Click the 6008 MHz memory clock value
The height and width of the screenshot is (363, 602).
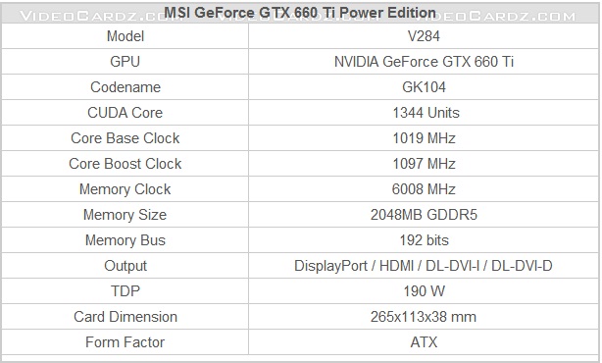[x=424, y=189]
